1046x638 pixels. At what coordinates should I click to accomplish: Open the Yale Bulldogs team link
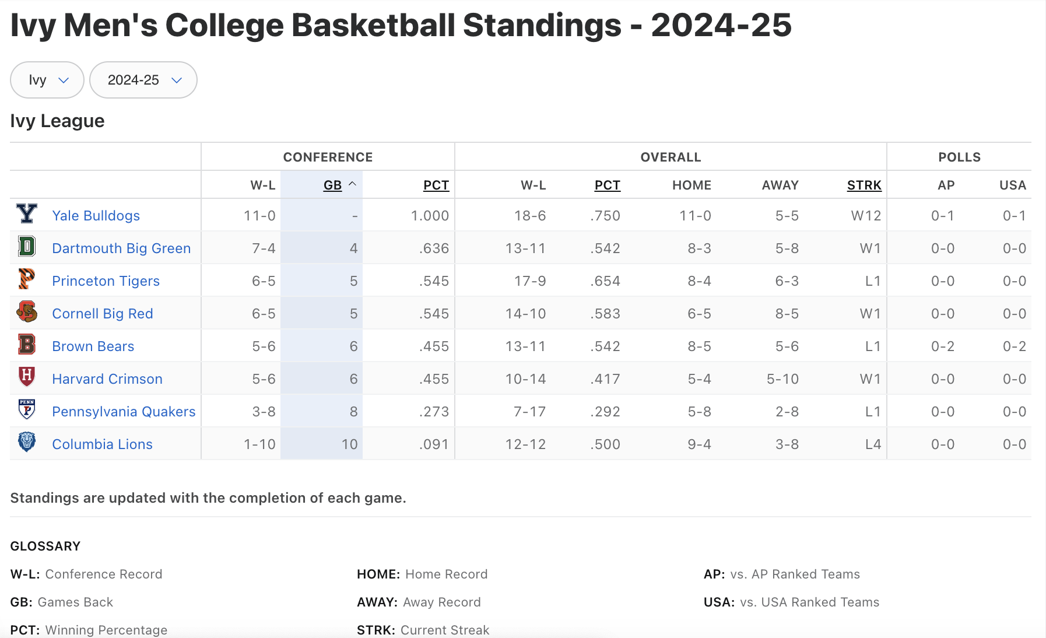tap(96, 216)
